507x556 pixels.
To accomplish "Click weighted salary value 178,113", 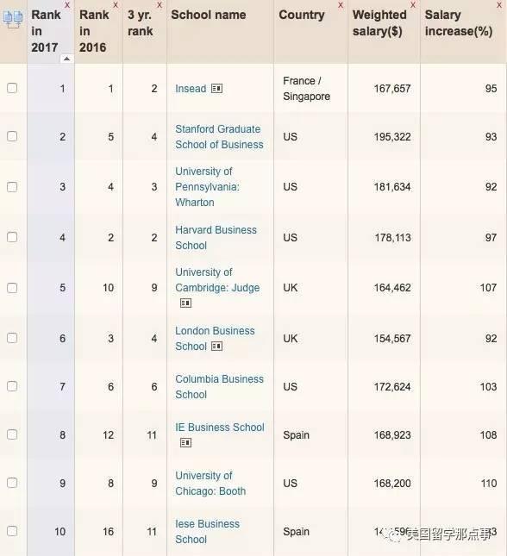I will [393, 238].
